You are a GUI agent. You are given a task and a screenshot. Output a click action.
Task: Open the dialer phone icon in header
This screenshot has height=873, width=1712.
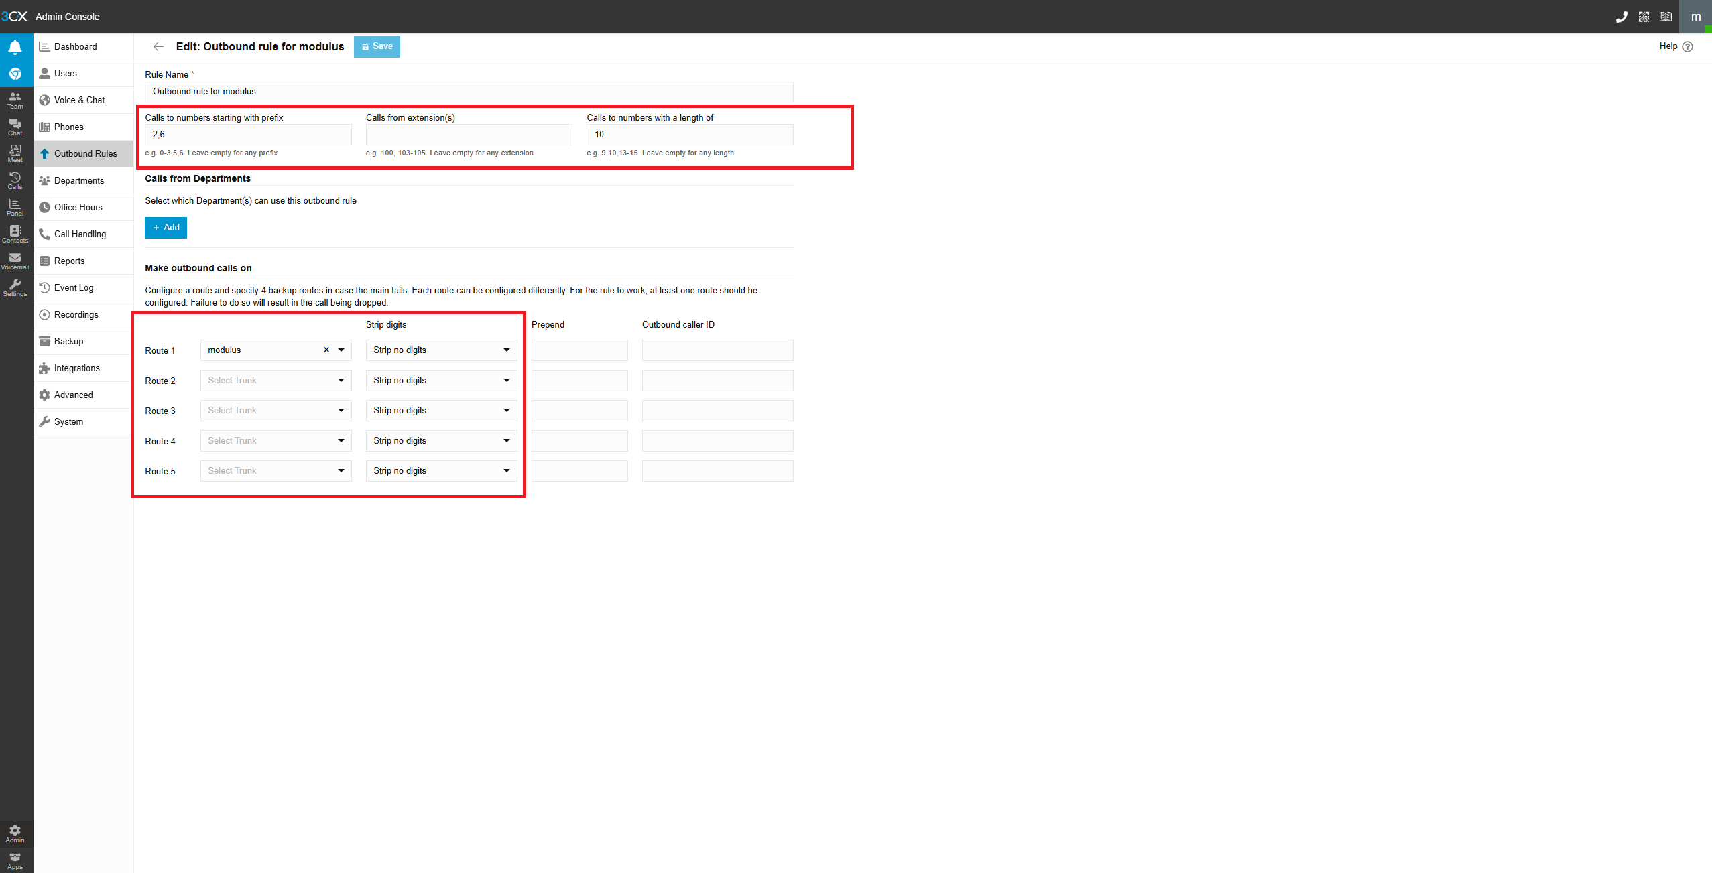[1621, 17]
